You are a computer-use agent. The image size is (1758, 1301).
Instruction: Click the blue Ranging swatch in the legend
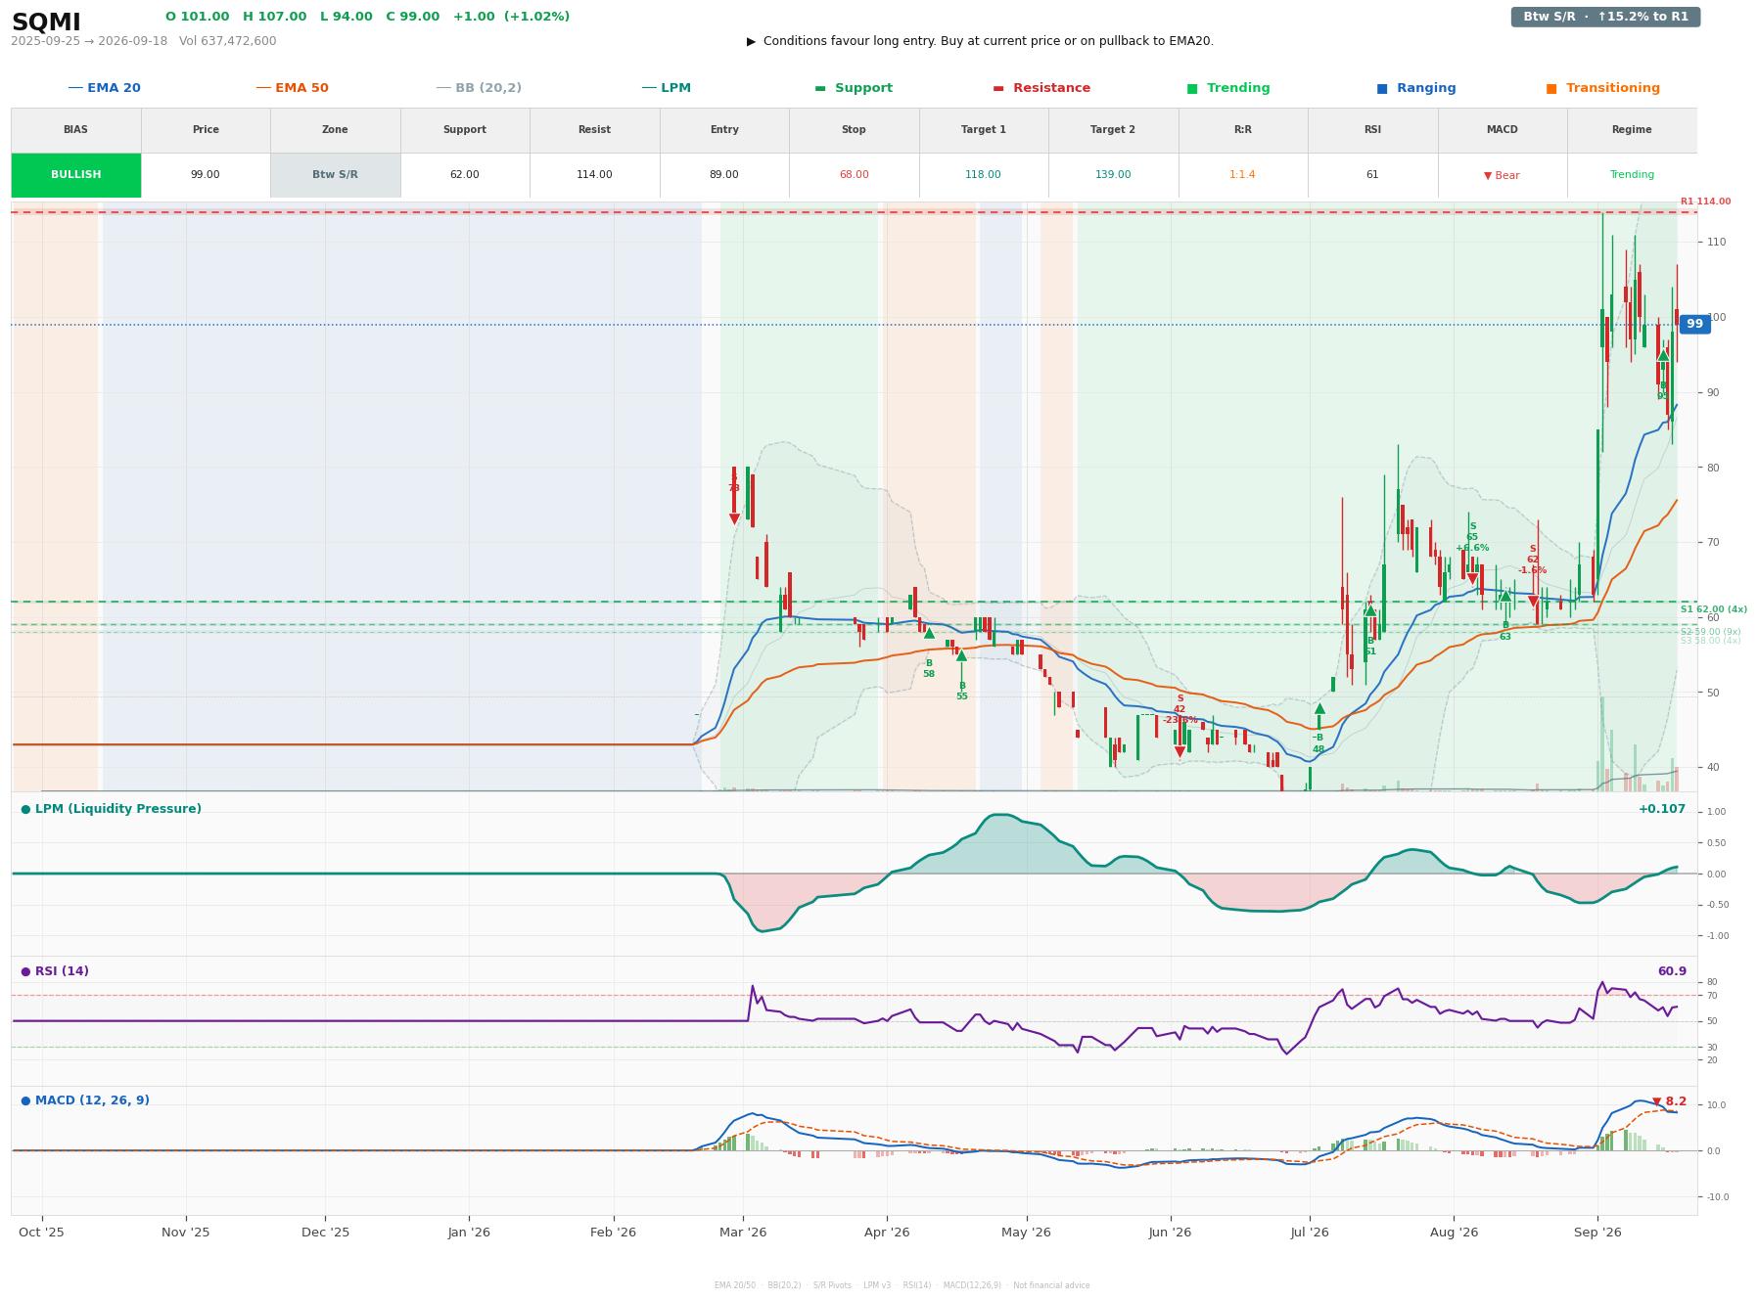tap(1382, 88)
